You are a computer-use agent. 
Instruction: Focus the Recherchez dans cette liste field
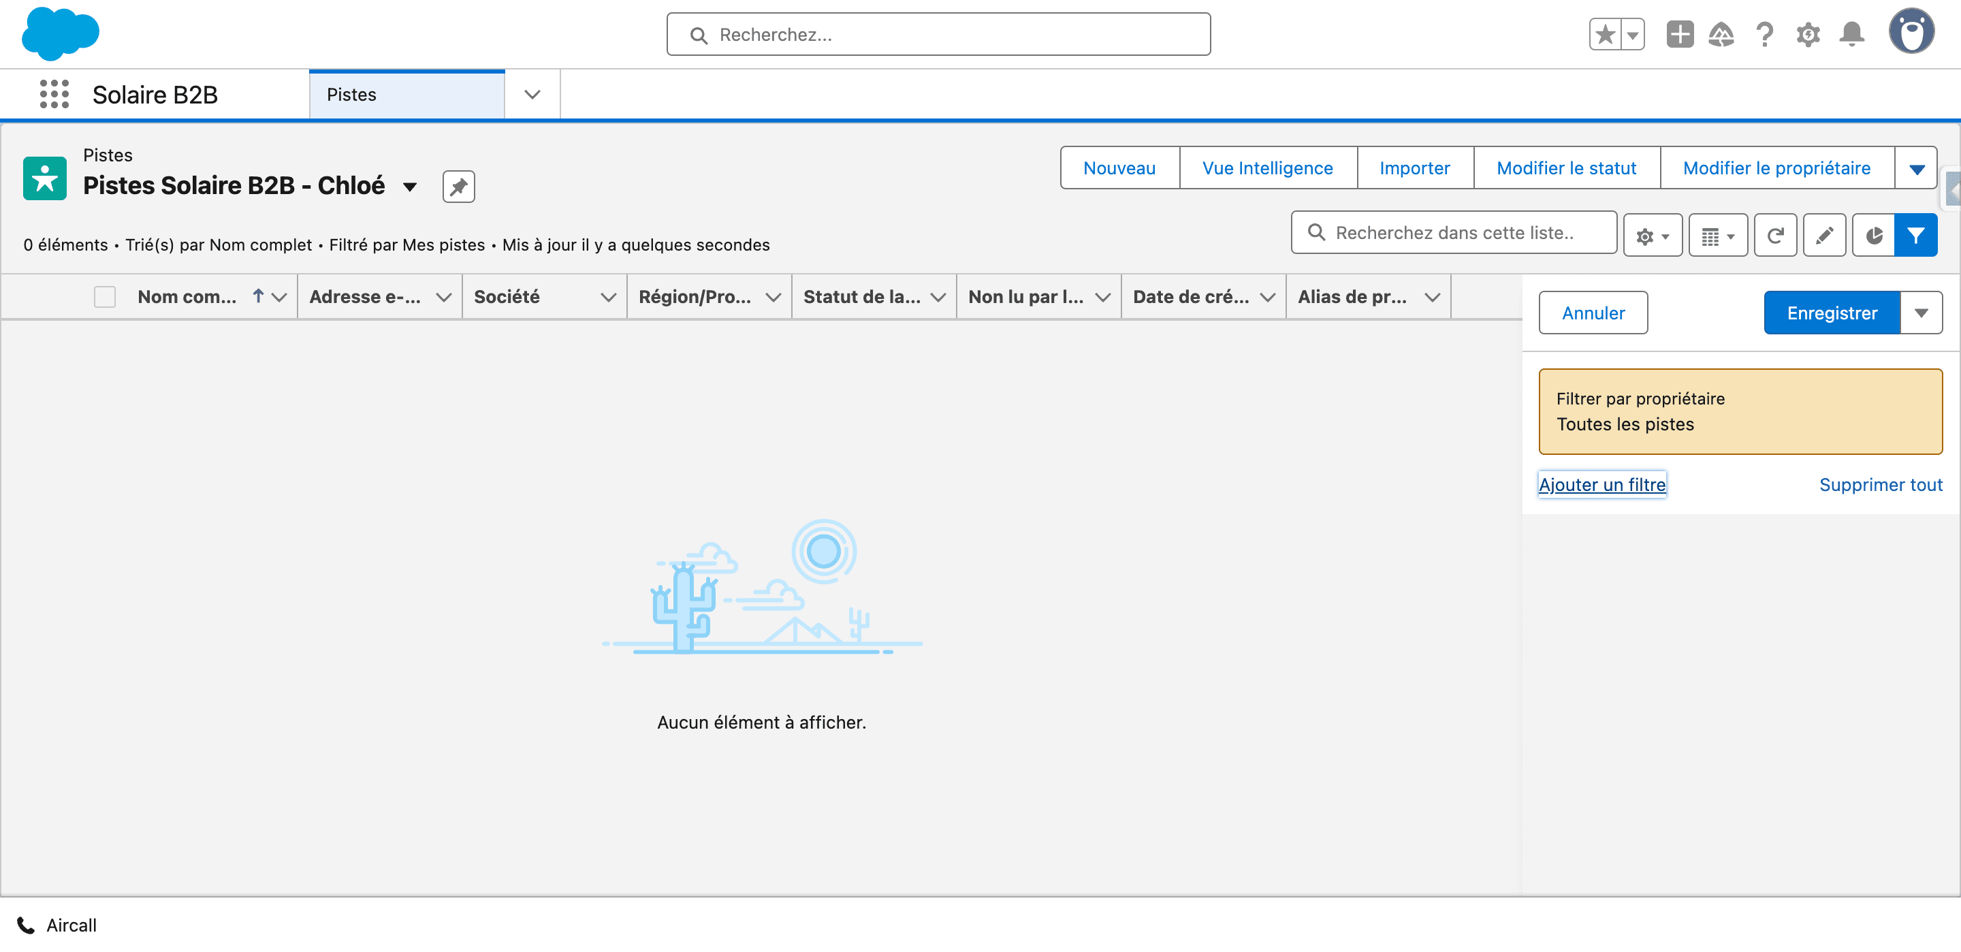(x=1454, y=233)
